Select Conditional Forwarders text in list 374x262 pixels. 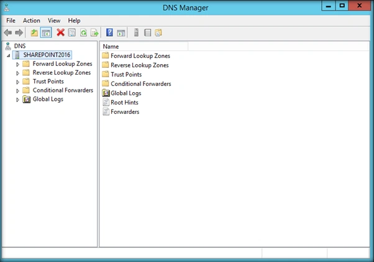(x=141, y=84)
